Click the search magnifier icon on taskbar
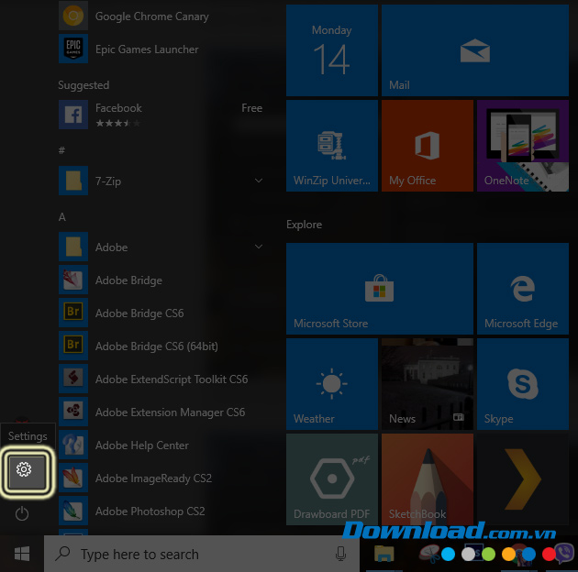Image resolution: width=578 pixels, height=572 pixels. click(63, 553)
